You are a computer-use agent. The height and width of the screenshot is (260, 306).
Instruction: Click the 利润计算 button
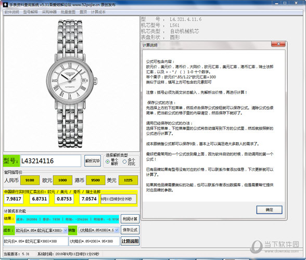(x=130, y=219)
